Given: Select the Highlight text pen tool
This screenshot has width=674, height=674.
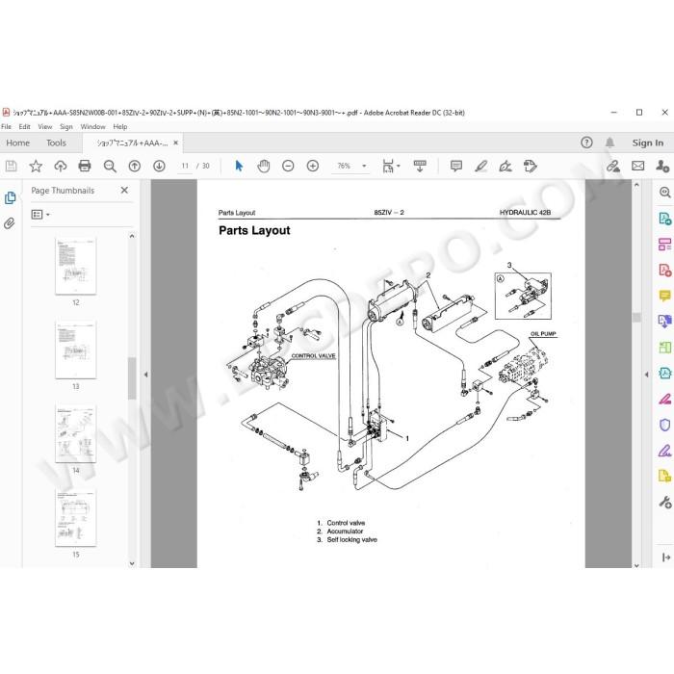Looking at the screenshot, I should pyautogui.click(x=481, y=166).
